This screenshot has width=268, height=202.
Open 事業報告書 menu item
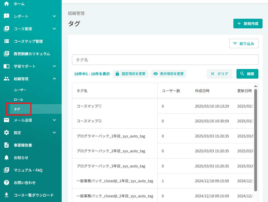point(31,145)
